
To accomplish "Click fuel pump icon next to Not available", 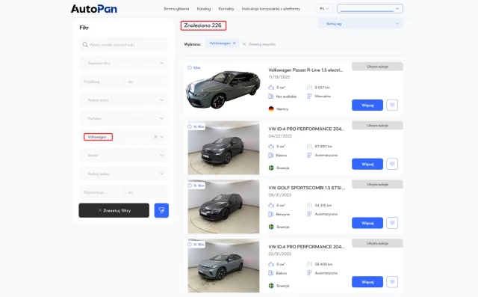I will tap(270, 97).
